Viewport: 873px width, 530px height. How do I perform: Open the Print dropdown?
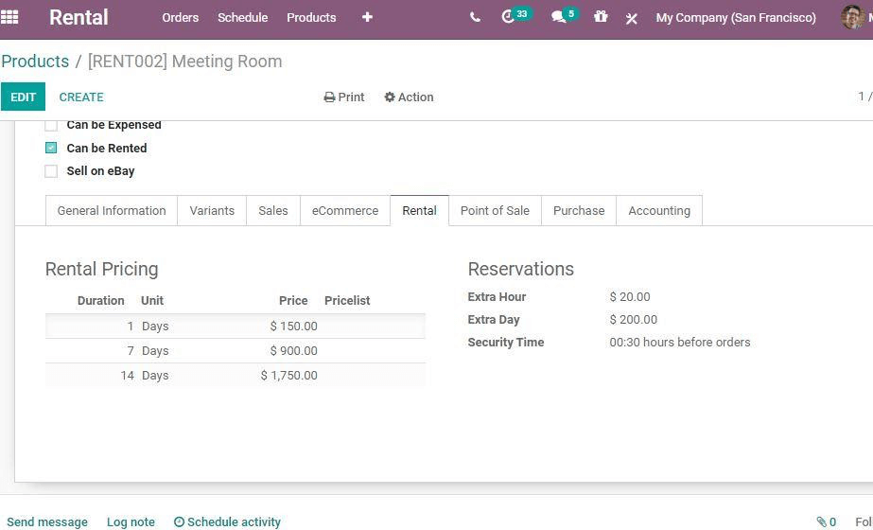pyautogui.click(x=344, y=97)
